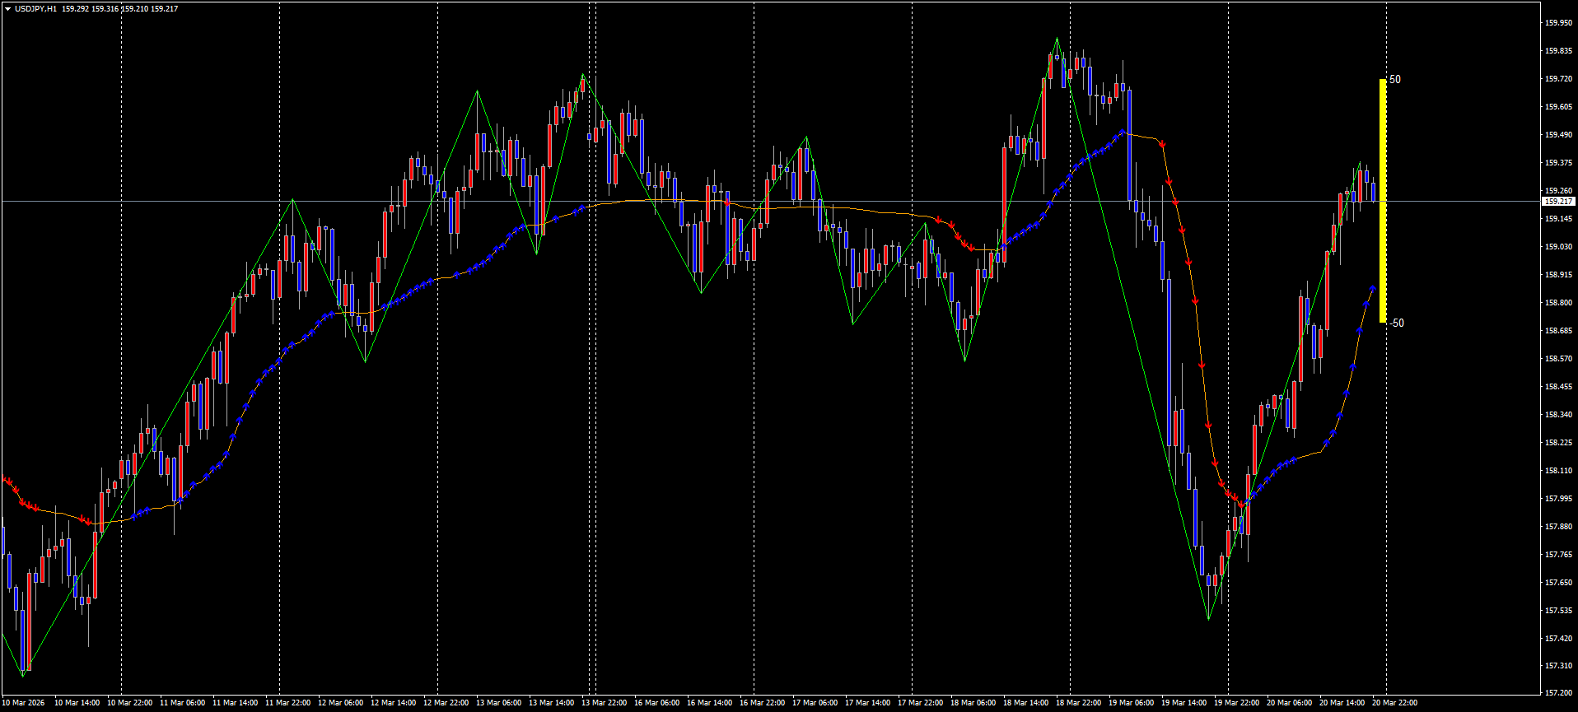Image resolution: width=1578 pixels, height=712 pixels.
Task: Click the "10 Mar 2026" date on time axis
Action: (25, 703)
